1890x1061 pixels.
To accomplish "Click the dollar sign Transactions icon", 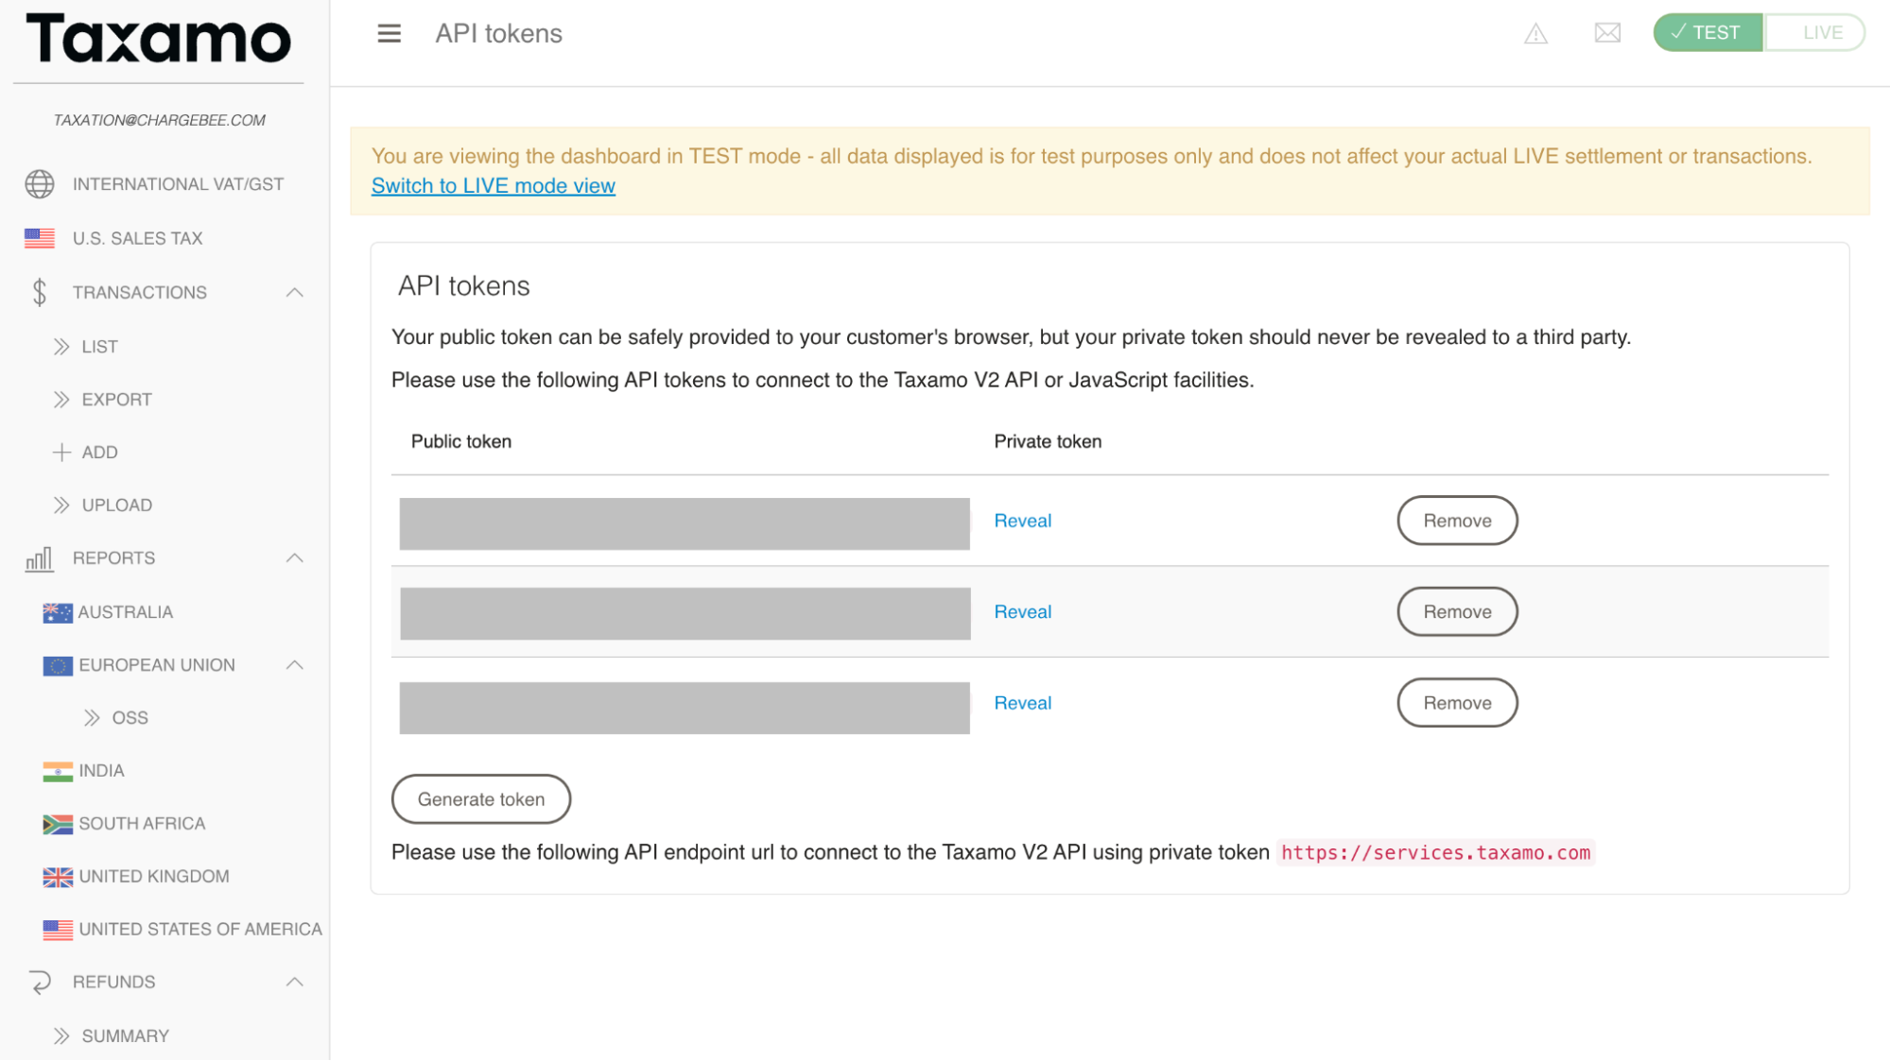I will [40, 293].
